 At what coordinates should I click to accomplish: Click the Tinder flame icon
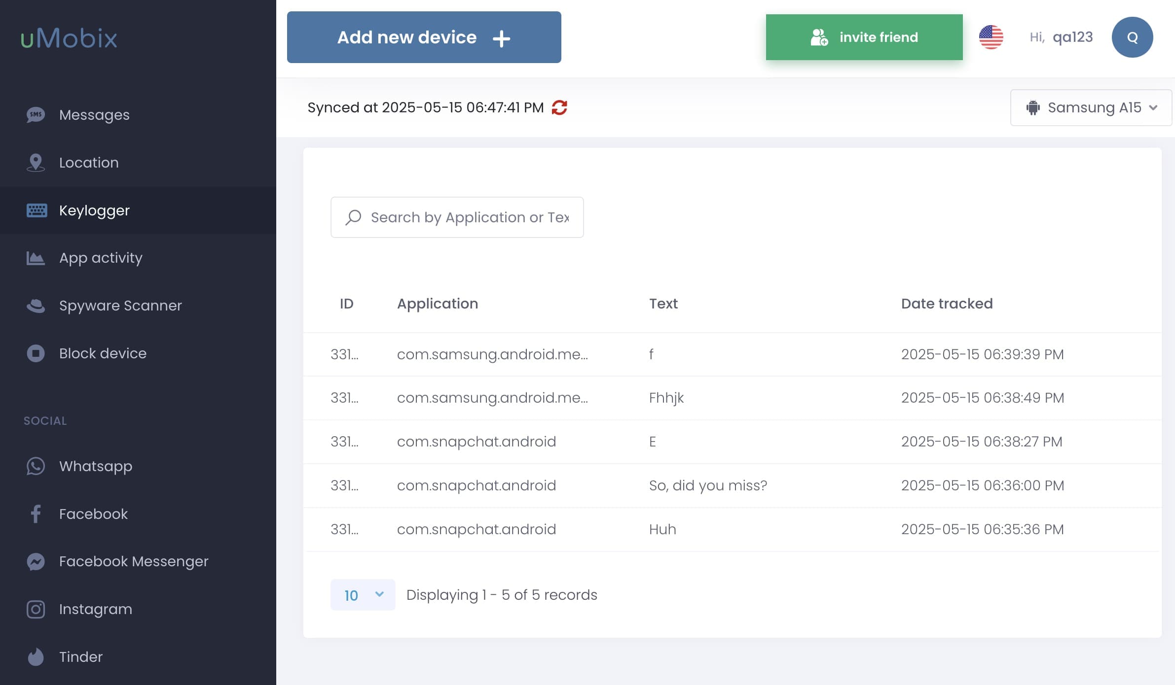click(36, 657)
